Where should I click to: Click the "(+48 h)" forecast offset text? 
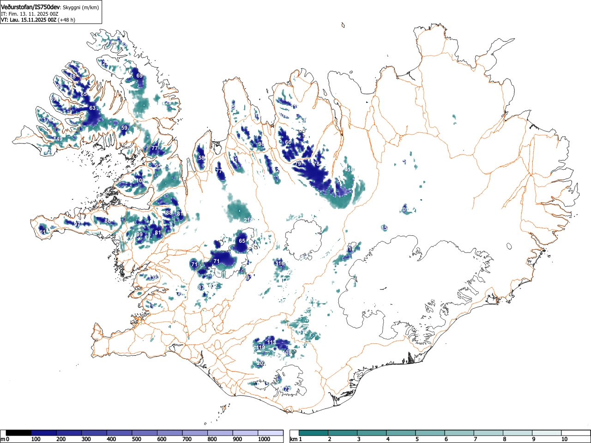point(66,20)
